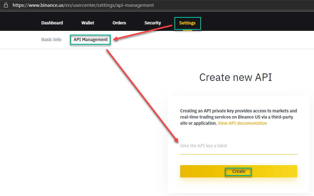Viewport: 314px width, 196px height.
Task: Switch to the Basic Info tab
Action: point(51,40)
